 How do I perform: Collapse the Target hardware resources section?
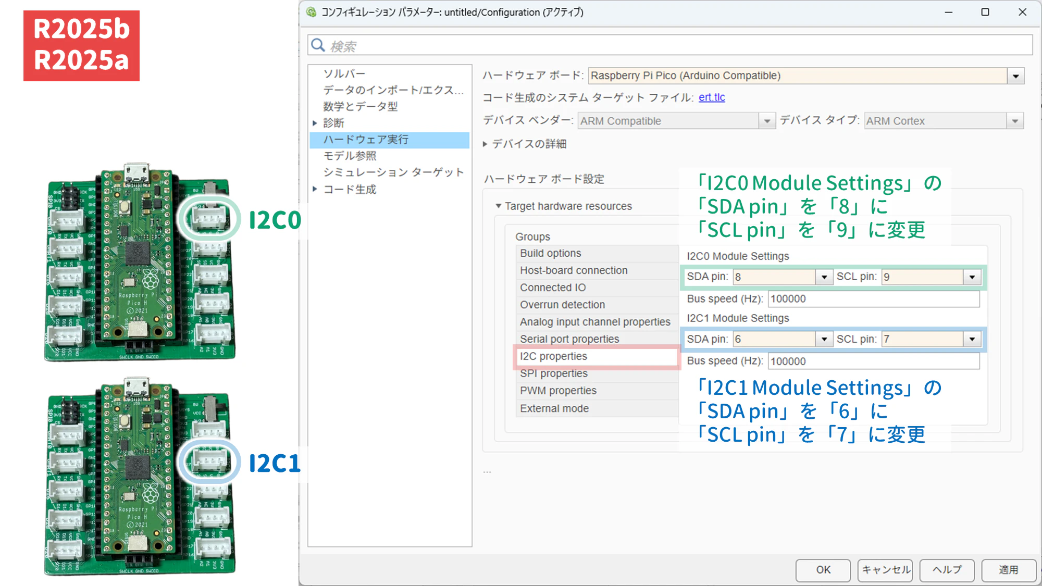point(499,206)
